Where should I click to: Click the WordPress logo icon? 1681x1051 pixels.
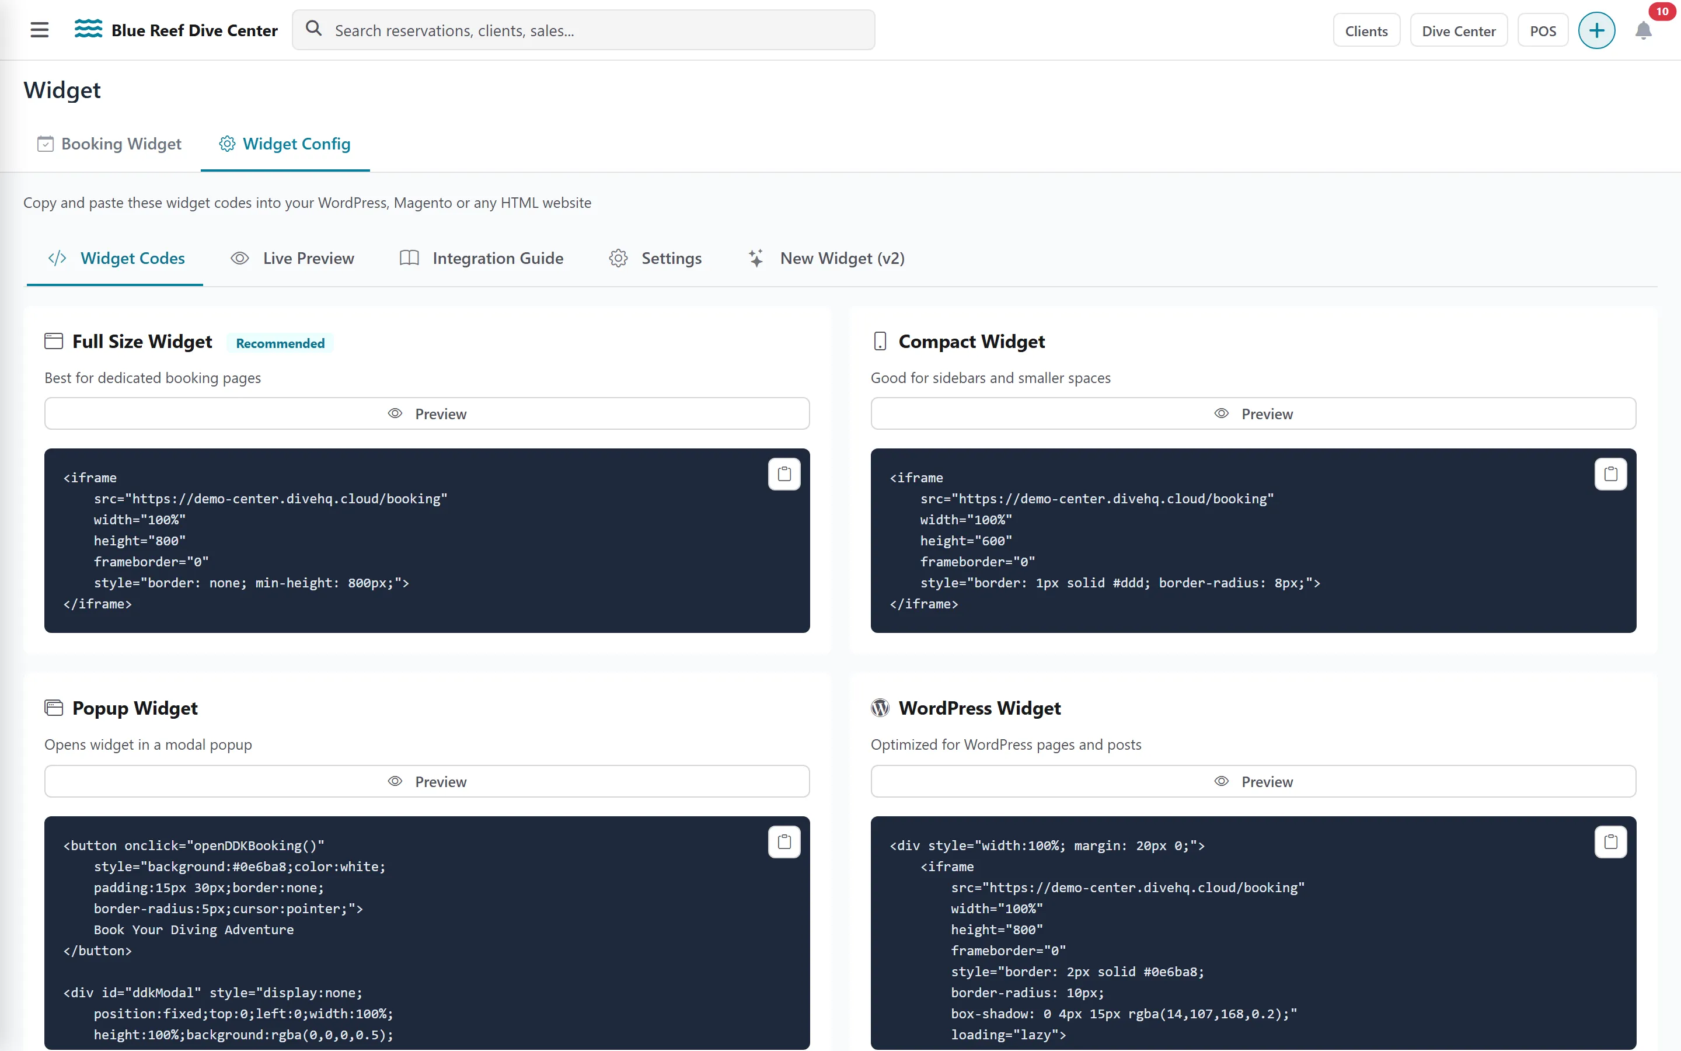880,708
